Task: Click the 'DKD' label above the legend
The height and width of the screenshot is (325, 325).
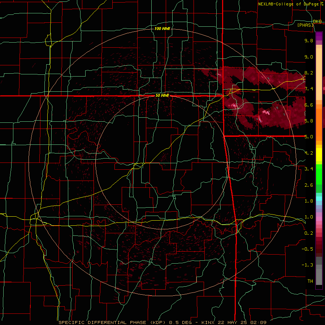Action: [x=317, y=22]
